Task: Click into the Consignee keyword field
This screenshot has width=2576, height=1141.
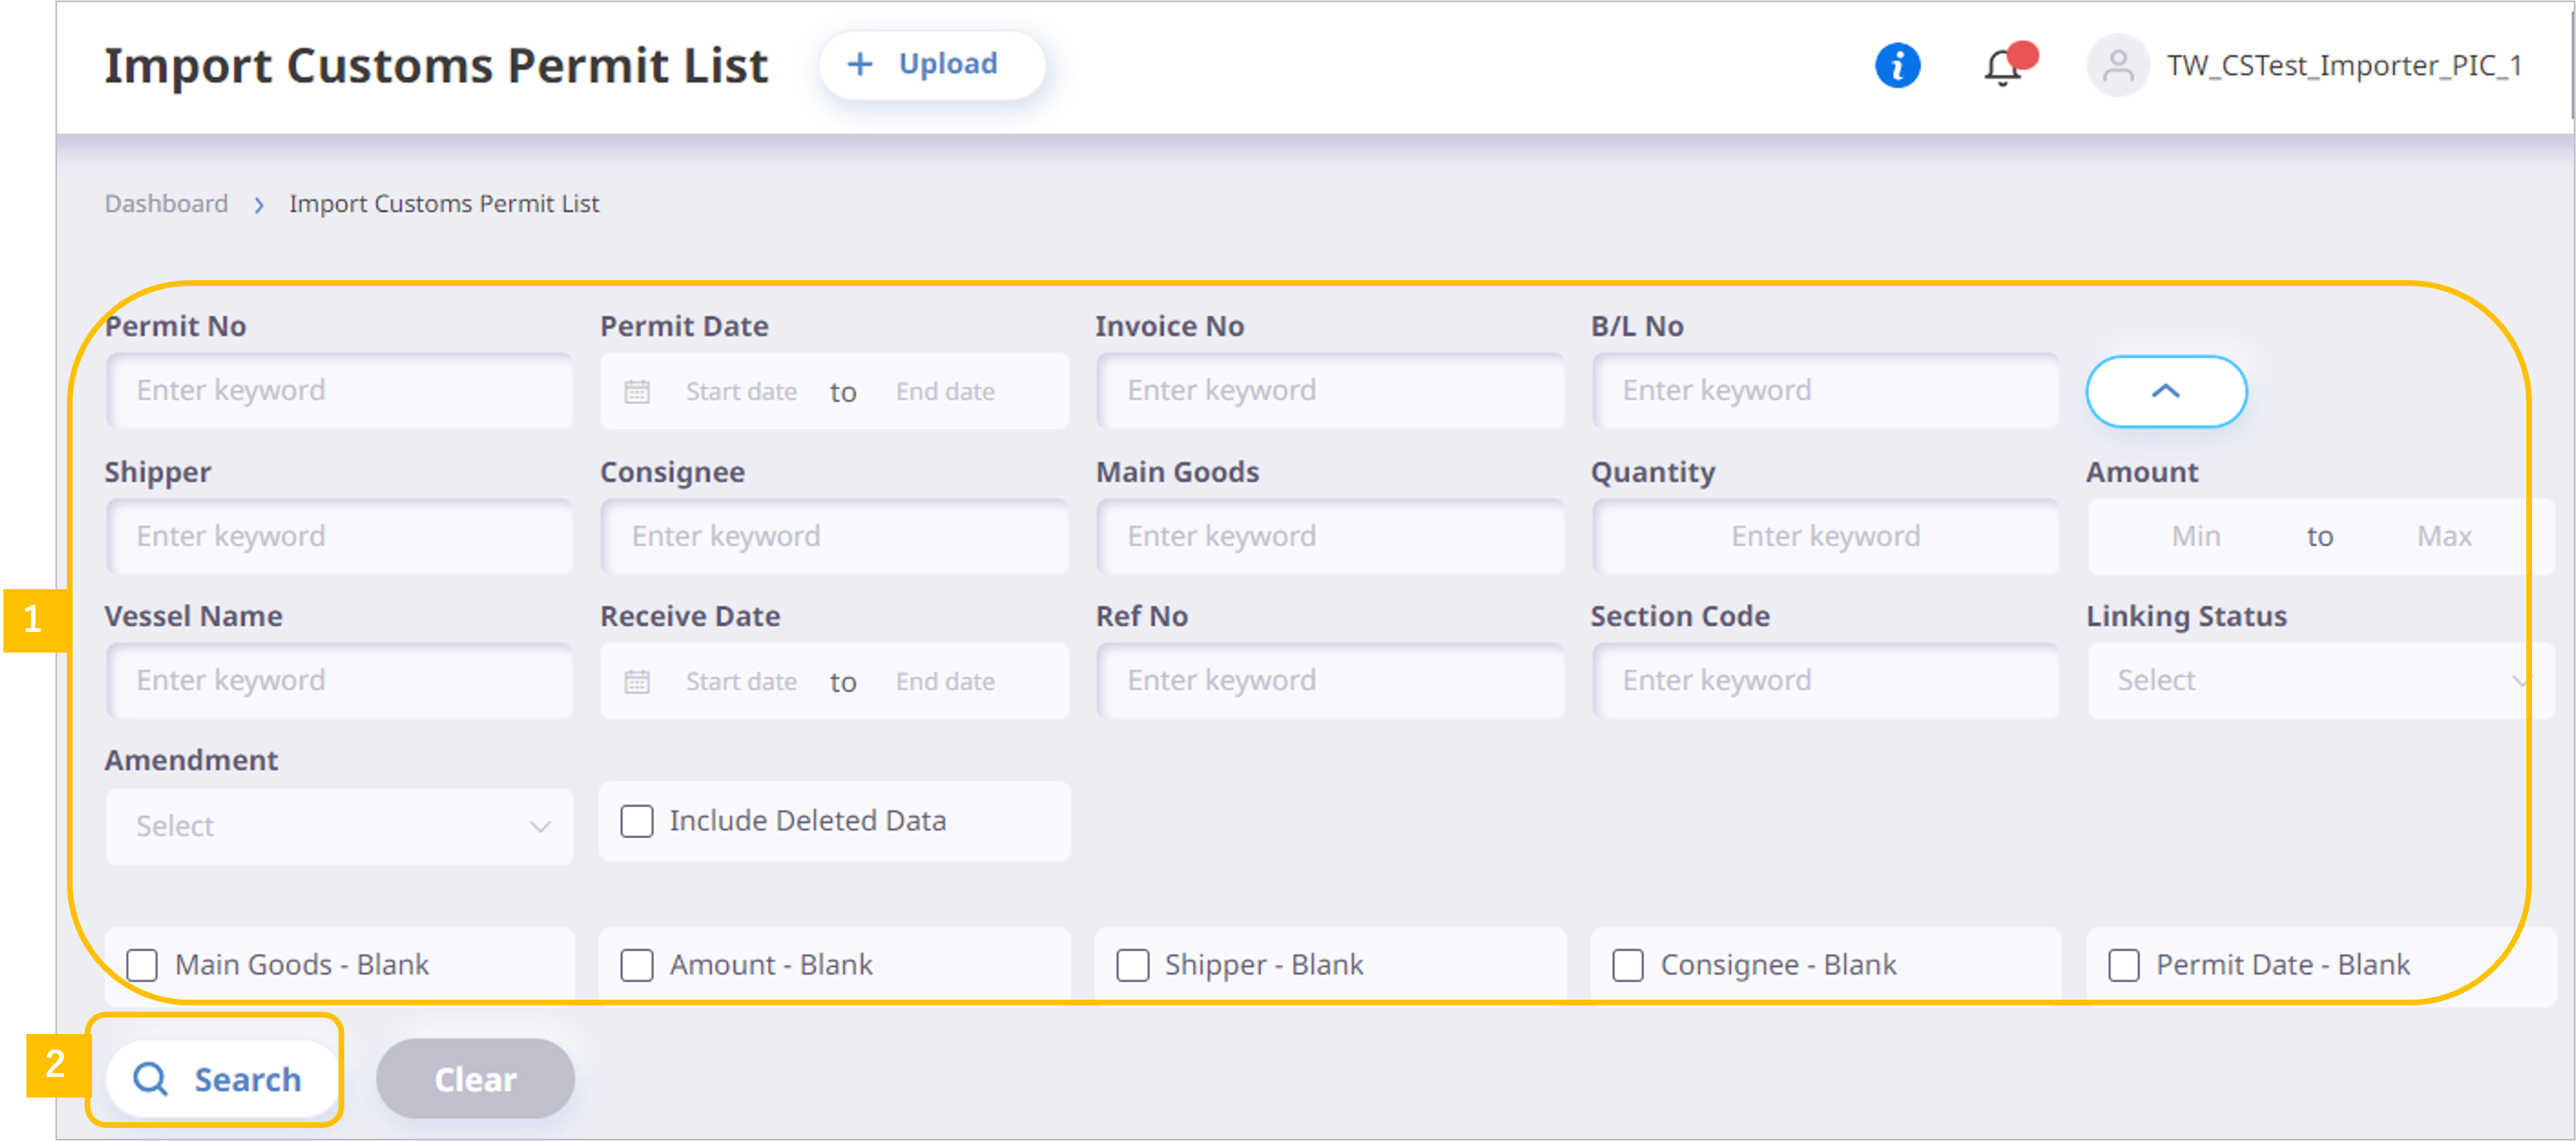Action: point(834,536)
